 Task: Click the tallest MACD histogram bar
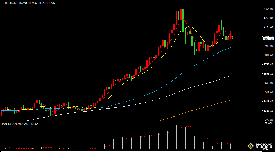[181, 136]
